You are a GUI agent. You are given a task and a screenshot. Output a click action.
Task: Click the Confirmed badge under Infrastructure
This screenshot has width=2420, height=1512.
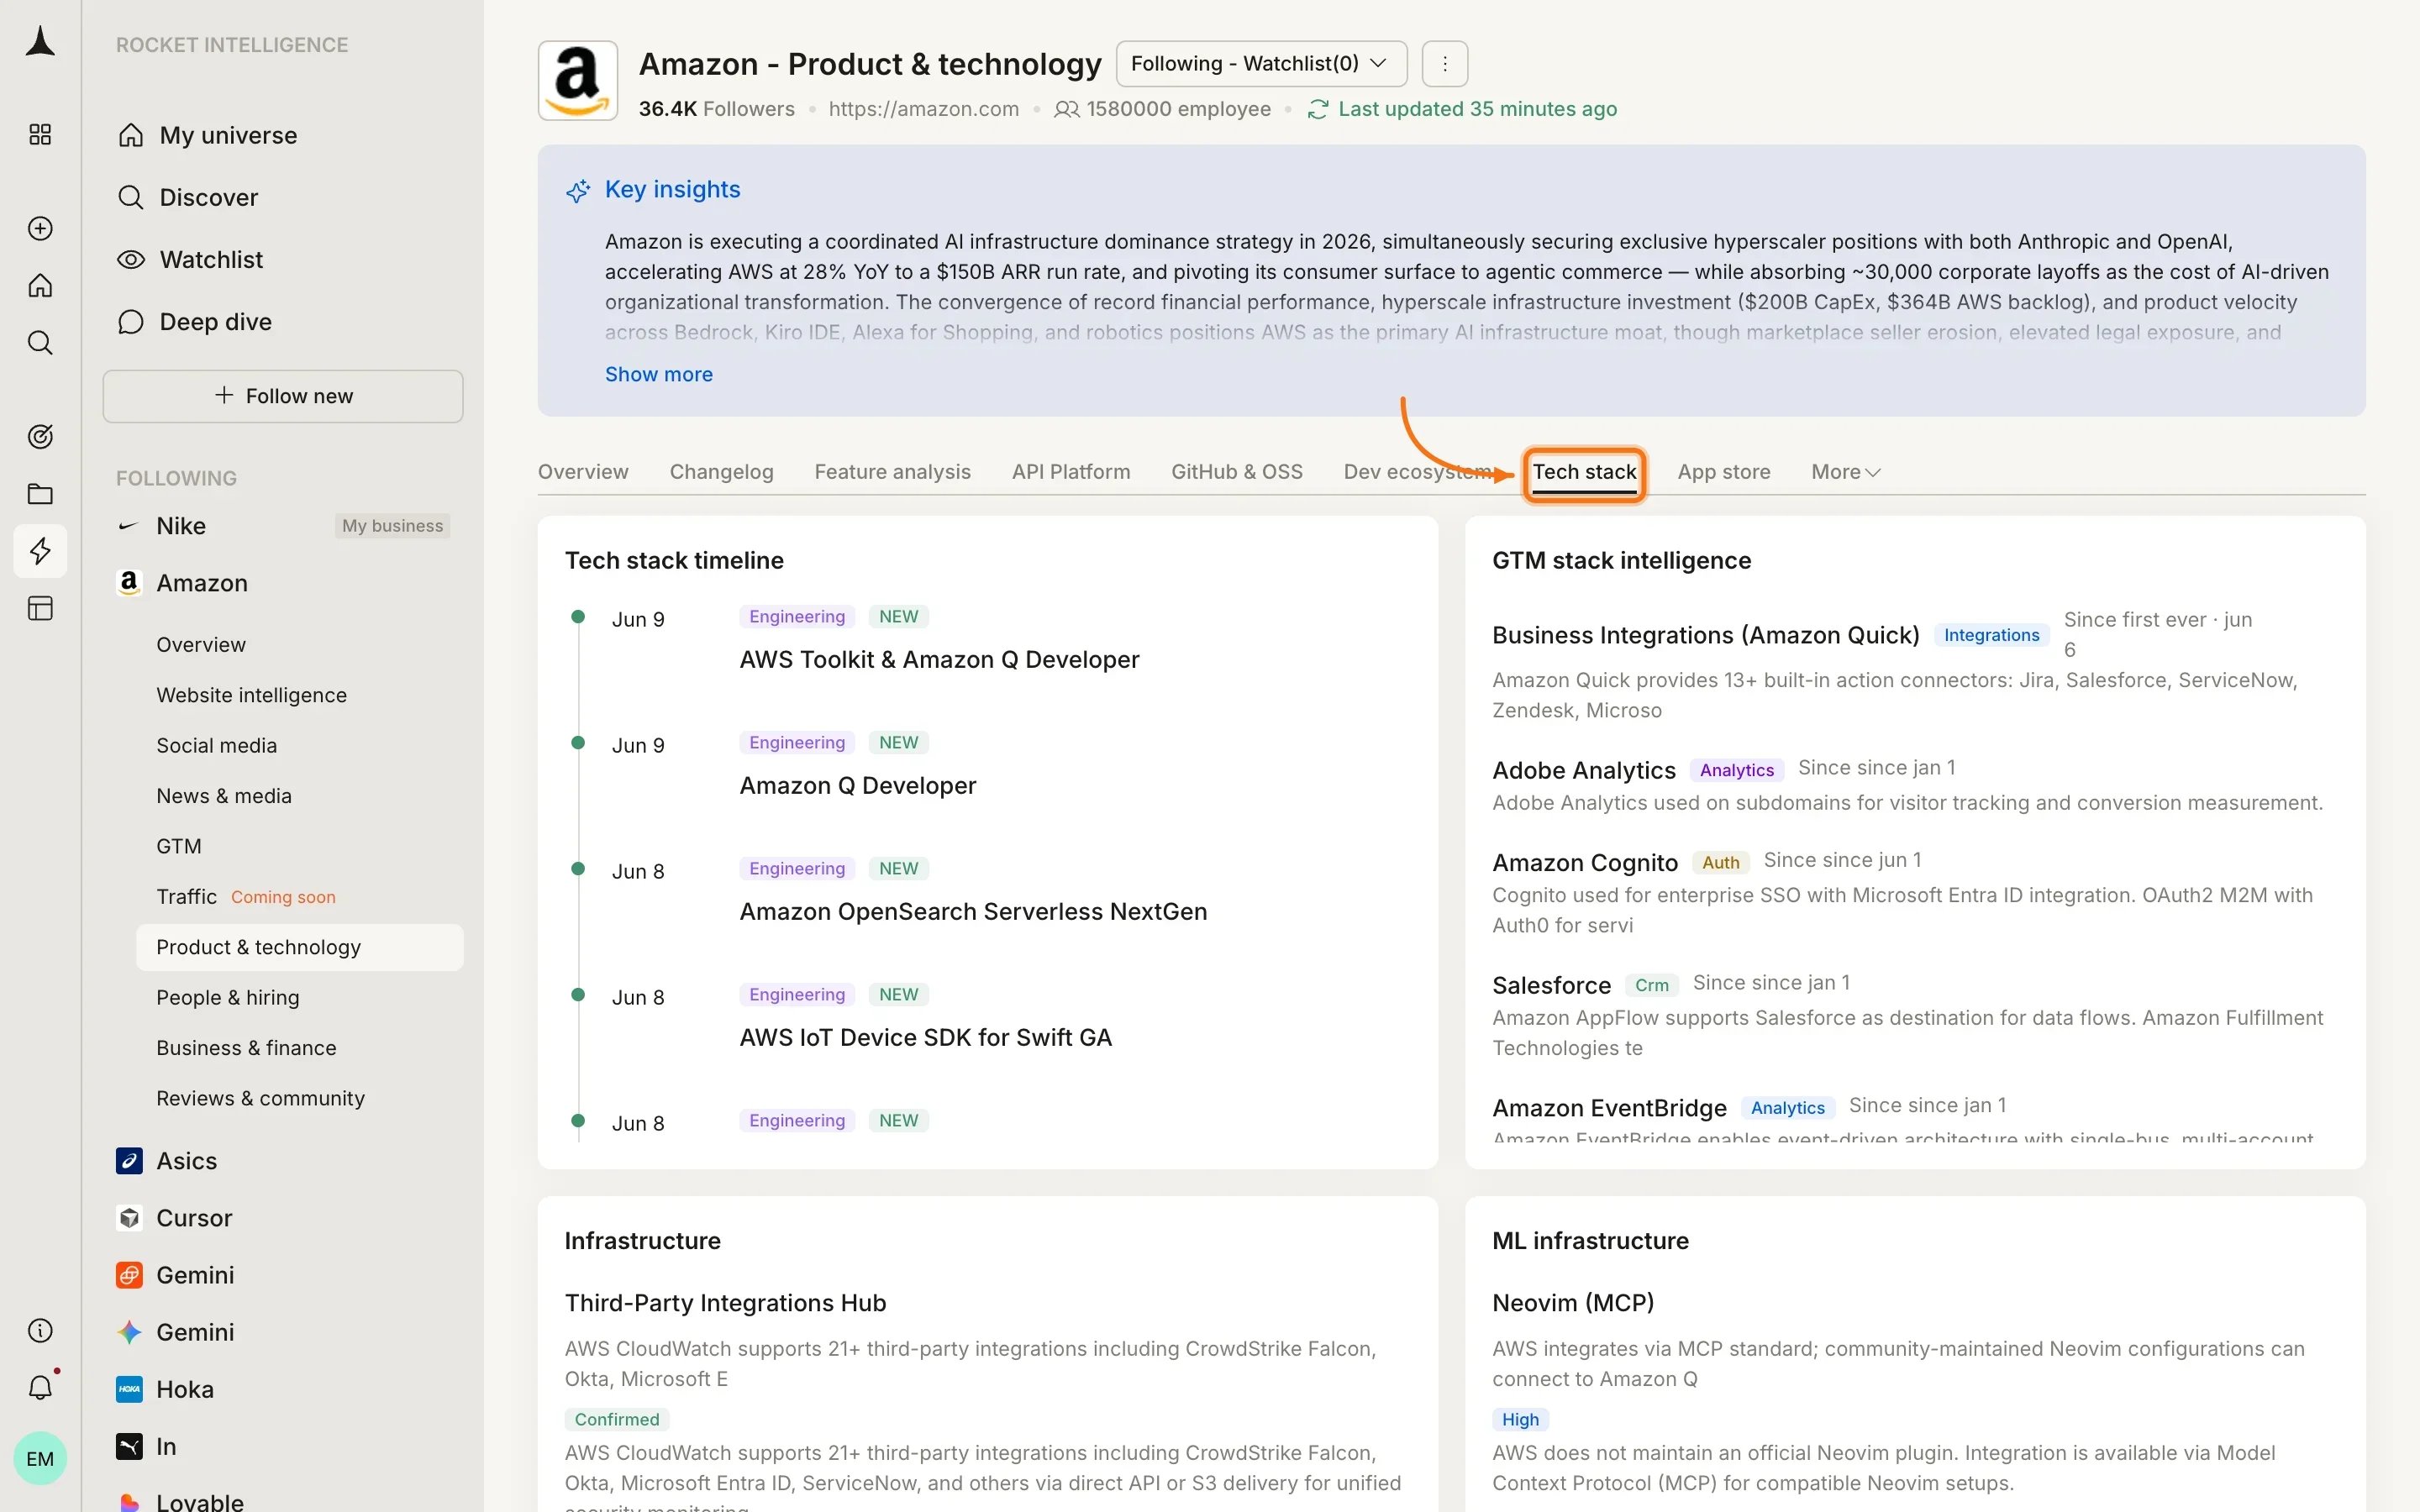click(616, 1419)
